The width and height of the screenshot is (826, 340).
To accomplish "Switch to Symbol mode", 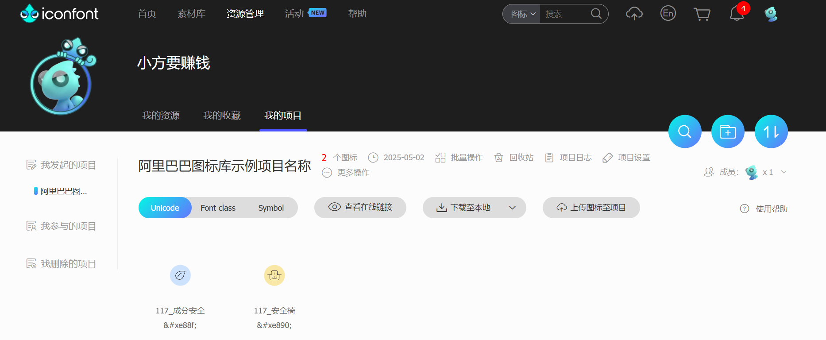I will (271, 208).
